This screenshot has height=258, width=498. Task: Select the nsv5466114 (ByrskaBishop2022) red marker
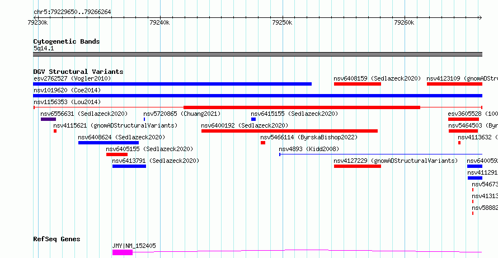click(x=263, y=143)
